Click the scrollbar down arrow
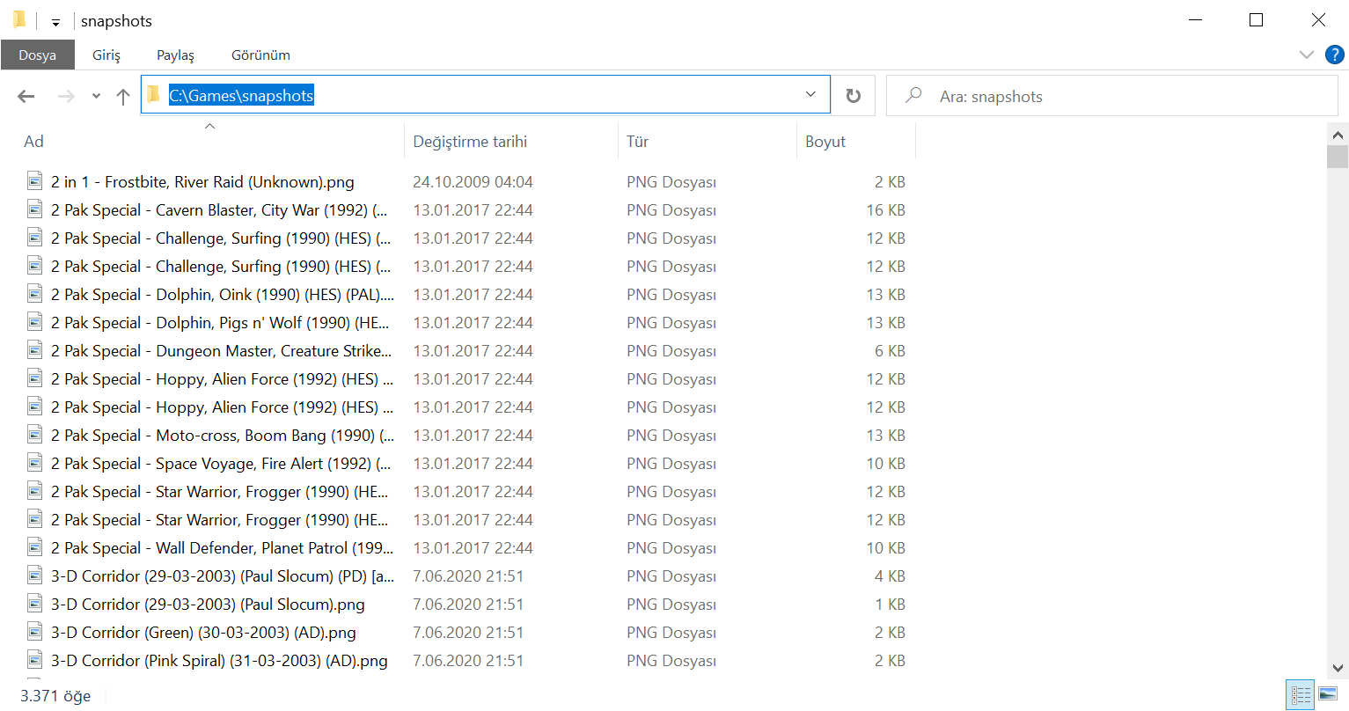Viewport: 1349px width, 711px height. (1338, 669)
